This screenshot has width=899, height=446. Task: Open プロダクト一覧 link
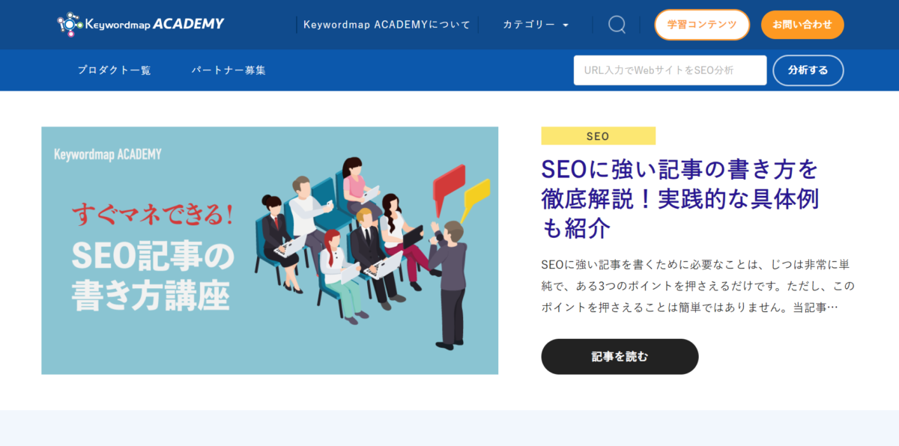tap(115, 70)
